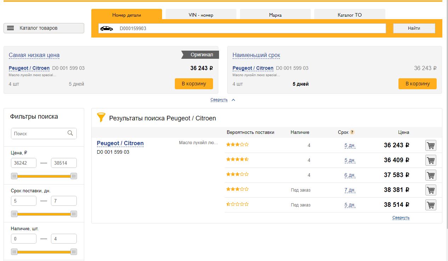Click the funnel icon next to Результаты поиска

101,118
